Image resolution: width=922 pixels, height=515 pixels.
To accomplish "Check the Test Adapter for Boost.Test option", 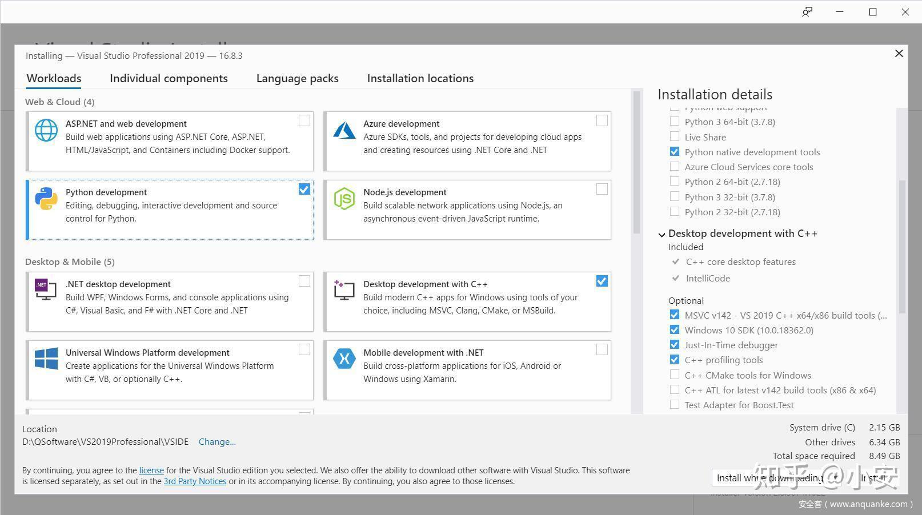I will [x=675, y=405].
